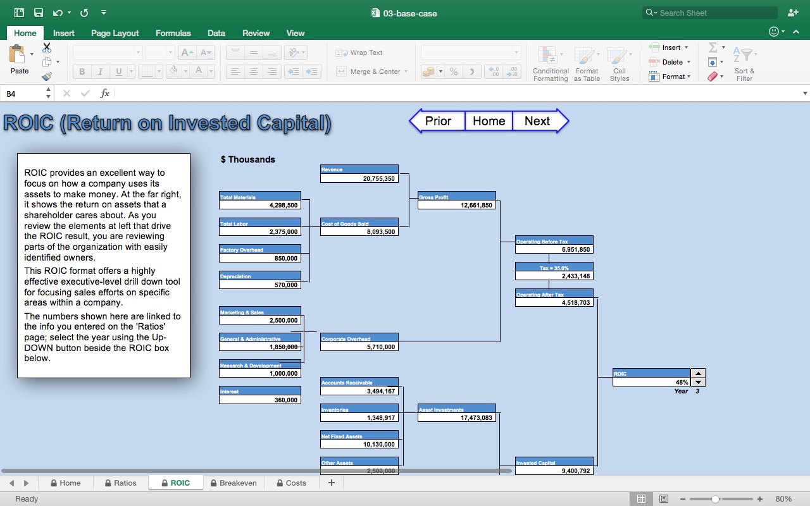810x506 pixels.
Task: Click the insert function fx icon
Action: (x=105, y=94)
